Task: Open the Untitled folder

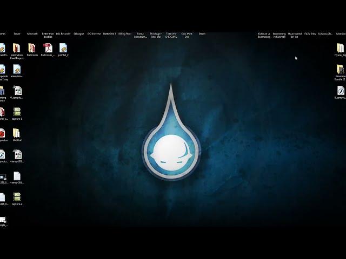Action: (17, 133)
